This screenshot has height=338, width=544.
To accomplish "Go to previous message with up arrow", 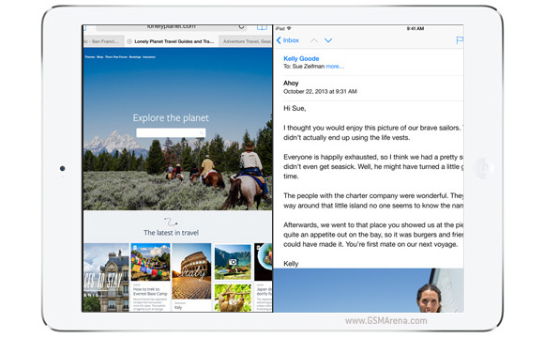I will coord(314,40).
